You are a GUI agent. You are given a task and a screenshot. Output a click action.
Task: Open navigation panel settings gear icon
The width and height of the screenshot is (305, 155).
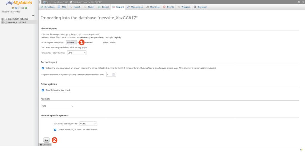coord(23,8)
